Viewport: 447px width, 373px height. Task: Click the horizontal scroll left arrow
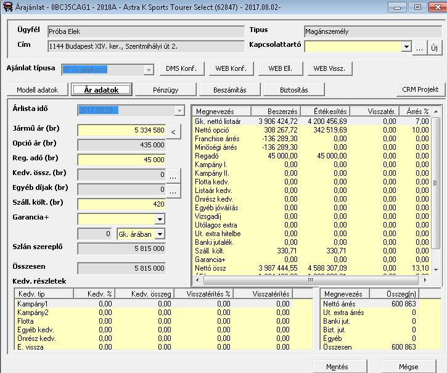coord(197,281)
